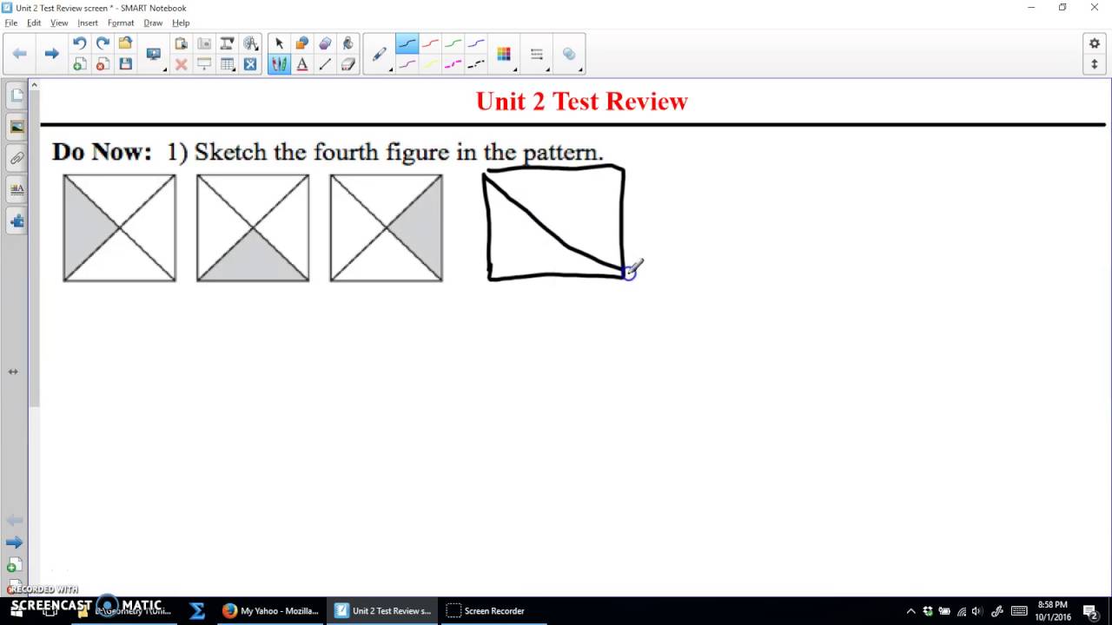Click the scroll up arrow beside the sidebar
Viewport: 1112px width, 625px height.
[34, 85]
